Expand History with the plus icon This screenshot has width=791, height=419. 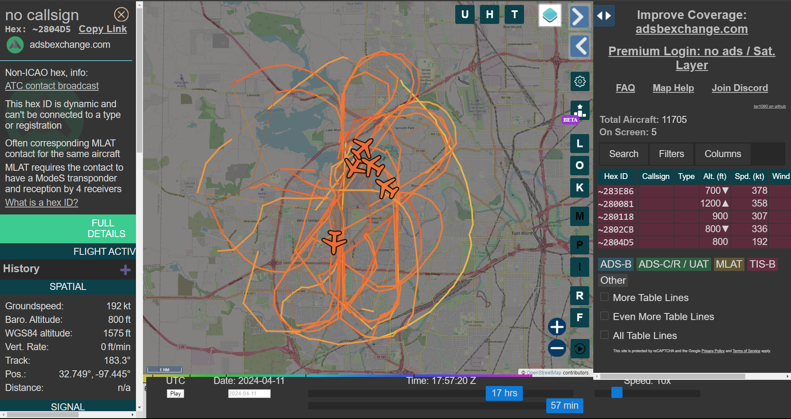click(x=125, y=270)
